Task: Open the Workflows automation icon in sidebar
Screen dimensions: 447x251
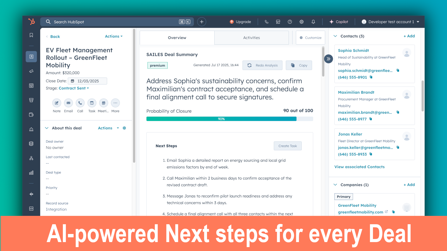Action: (x=31, y=158)
